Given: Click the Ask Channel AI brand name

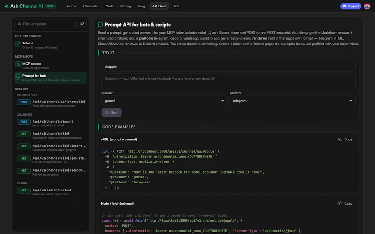Looking at the screenshot, I should click(27, 6).
